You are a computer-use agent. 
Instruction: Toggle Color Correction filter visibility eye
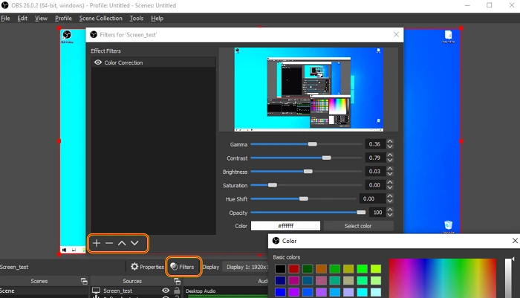[x=98, y=62]
